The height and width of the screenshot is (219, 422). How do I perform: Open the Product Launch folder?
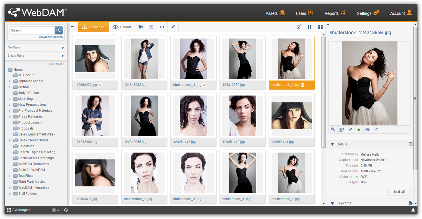(27, 122)
